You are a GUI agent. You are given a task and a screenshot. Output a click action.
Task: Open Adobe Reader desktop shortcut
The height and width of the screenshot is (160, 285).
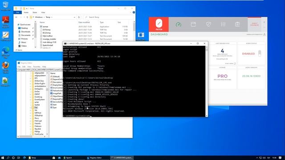(x=6, y=22)
